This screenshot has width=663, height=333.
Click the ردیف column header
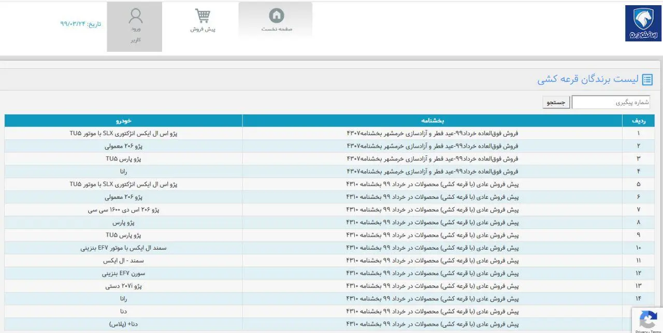tap(638, 121)
